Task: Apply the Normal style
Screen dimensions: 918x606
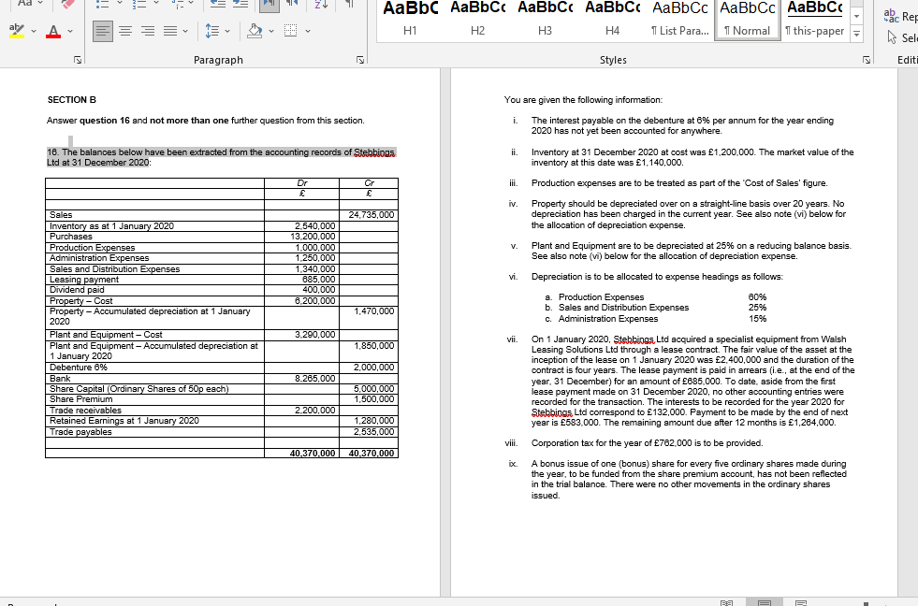Action: (747, 19)
